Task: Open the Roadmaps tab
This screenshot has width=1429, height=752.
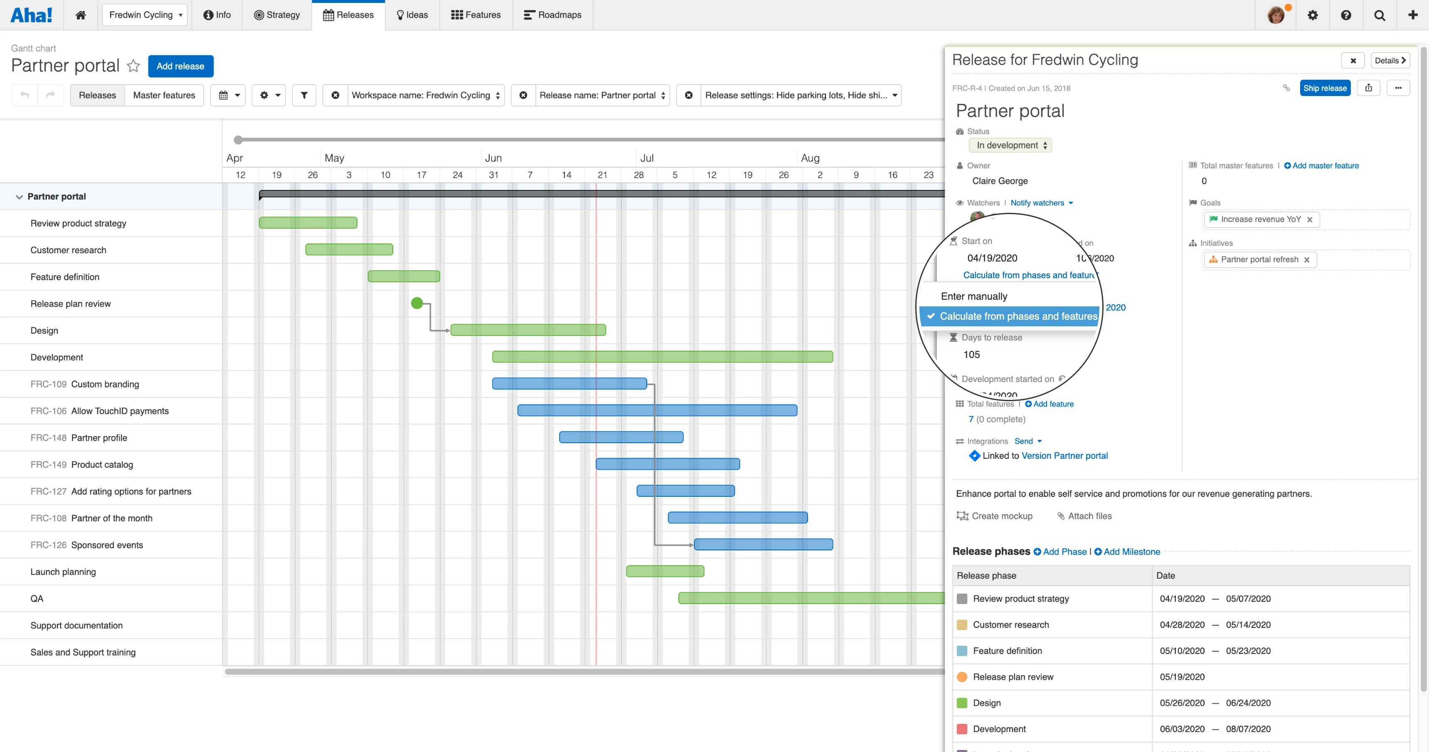Action: [552, 15]
